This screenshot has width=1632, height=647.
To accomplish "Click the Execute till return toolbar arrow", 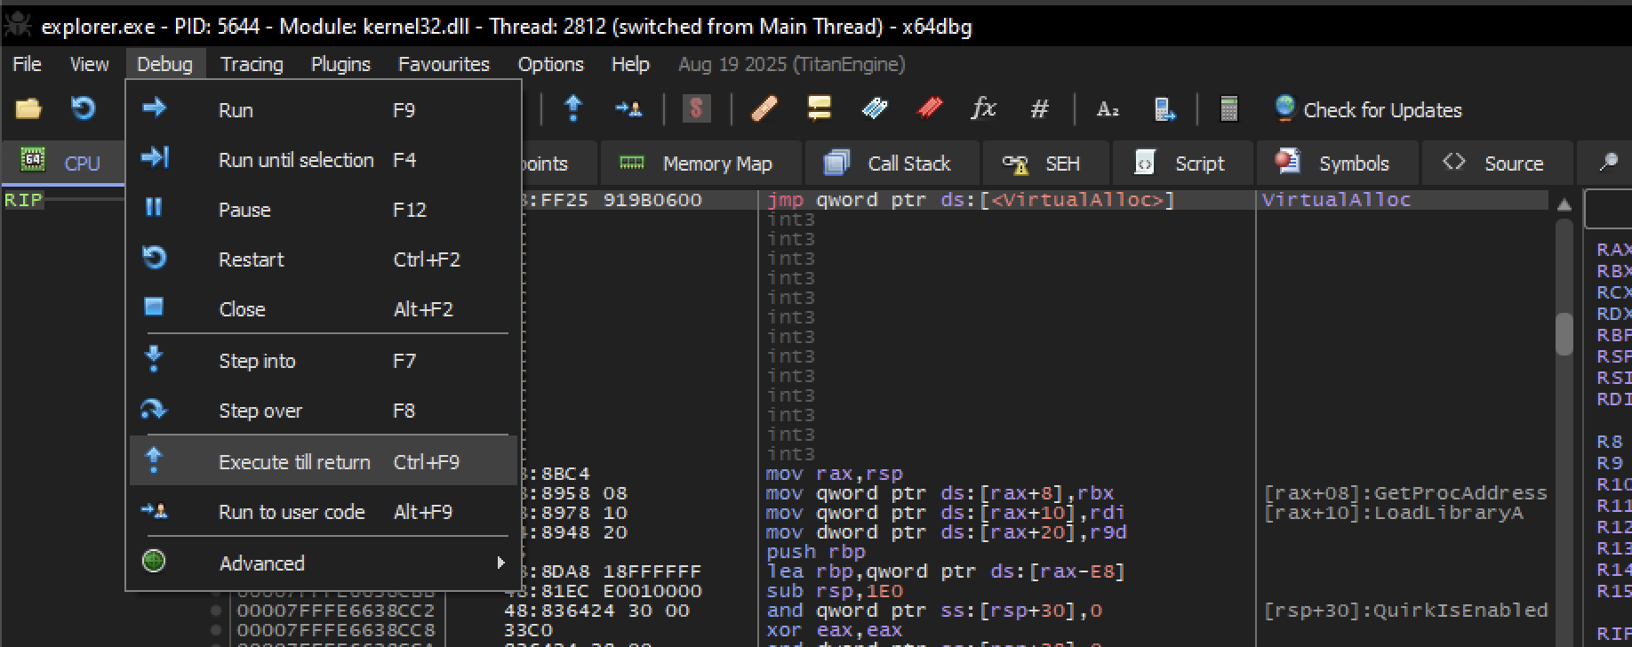I will (x=573, y=108).
